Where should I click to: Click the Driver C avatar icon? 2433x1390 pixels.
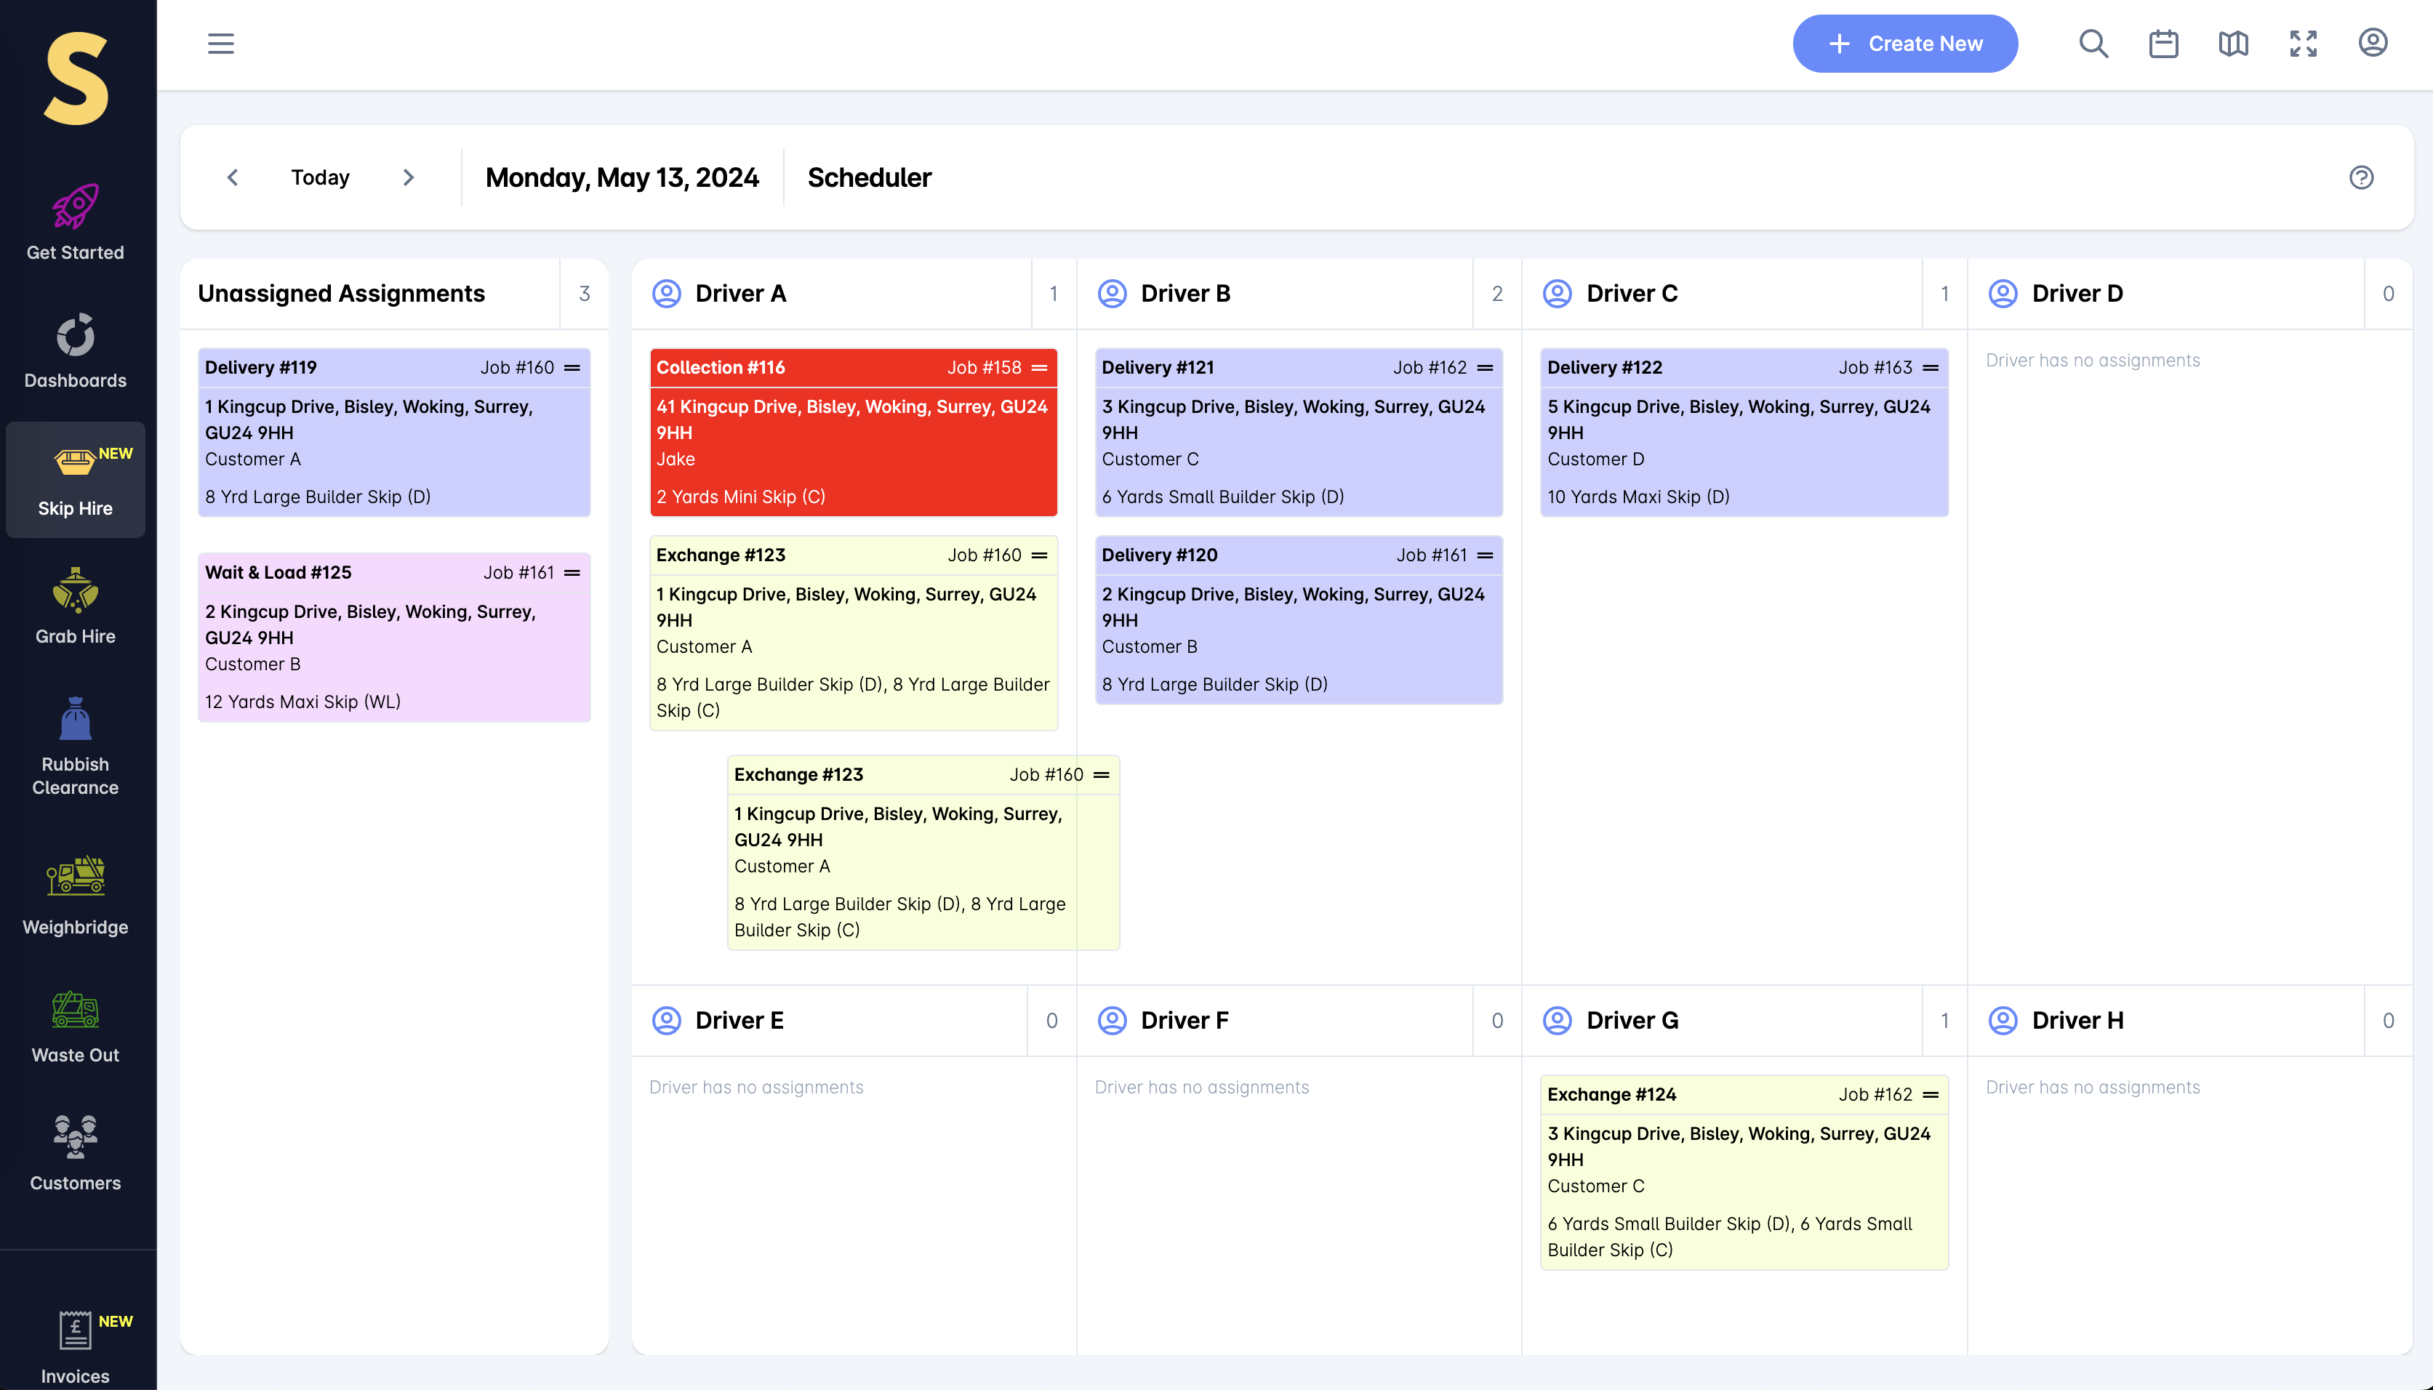1556,294
